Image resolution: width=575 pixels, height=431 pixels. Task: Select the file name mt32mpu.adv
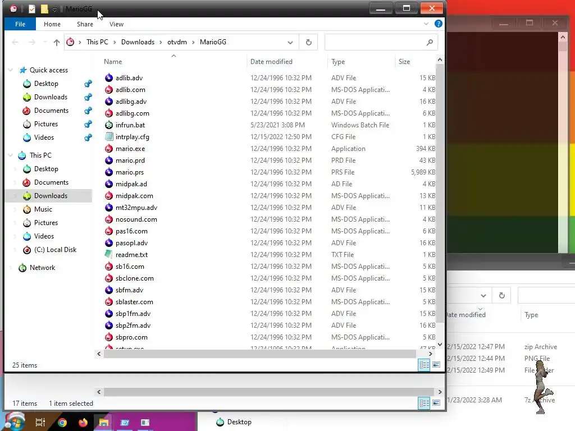[x=136, y=208]
